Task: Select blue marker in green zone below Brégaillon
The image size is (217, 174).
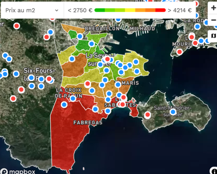Action: click(80, 36)
